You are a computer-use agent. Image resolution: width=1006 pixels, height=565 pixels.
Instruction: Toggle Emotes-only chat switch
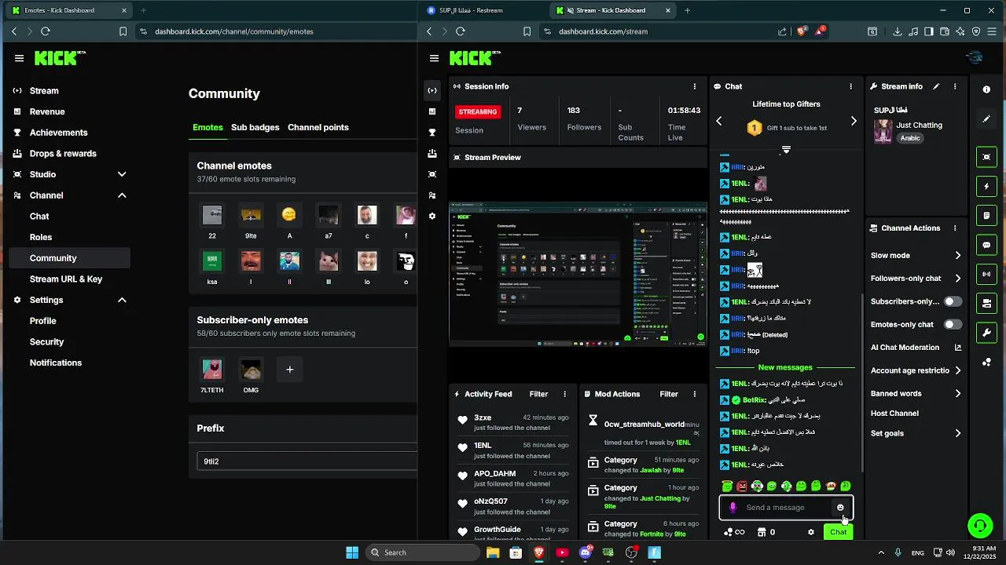coord(953,324)
